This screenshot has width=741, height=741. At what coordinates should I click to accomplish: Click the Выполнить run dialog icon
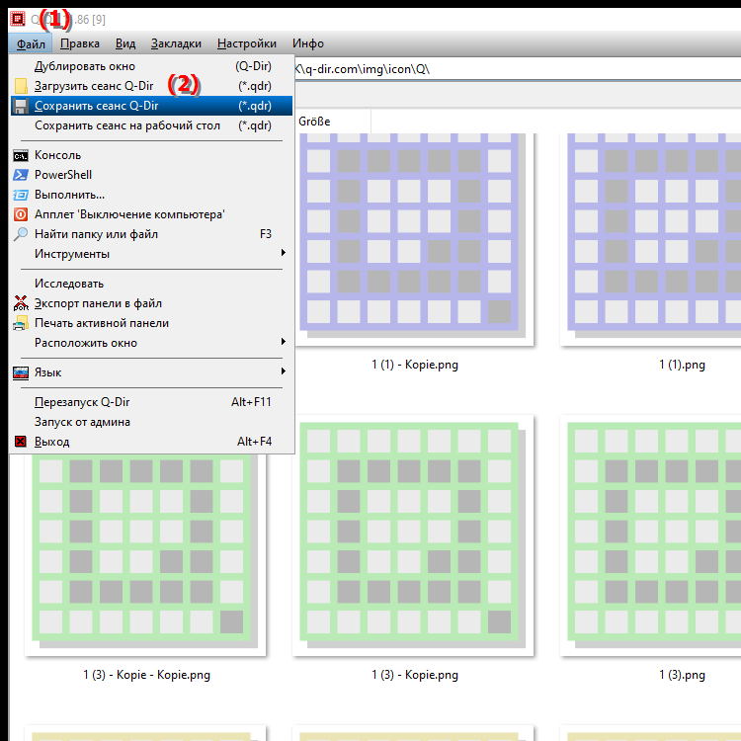pos(21,195)
